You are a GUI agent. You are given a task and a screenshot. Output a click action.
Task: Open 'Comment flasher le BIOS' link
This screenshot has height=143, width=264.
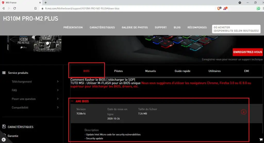103,80
